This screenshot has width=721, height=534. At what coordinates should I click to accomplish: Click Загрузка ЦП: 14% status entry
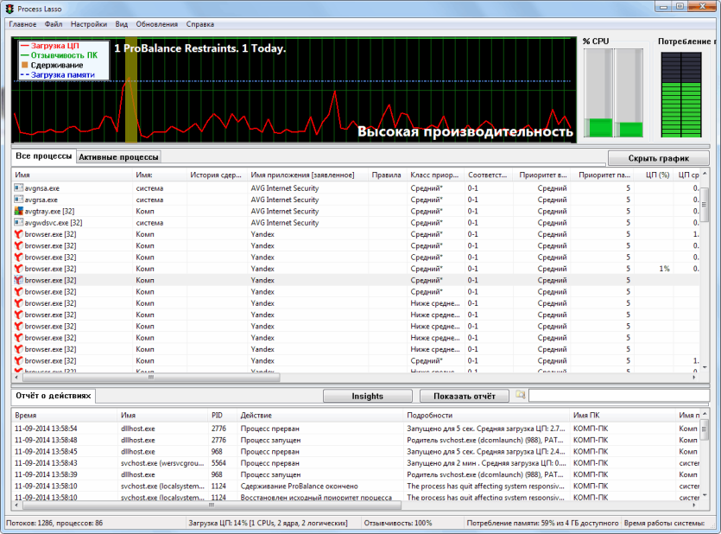tap(268, 523)
